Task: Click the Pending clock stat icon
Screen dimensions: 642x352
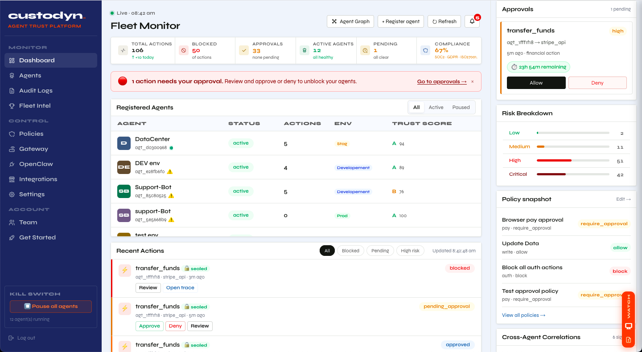Action: pyautogui.click(x=365, y=50)
